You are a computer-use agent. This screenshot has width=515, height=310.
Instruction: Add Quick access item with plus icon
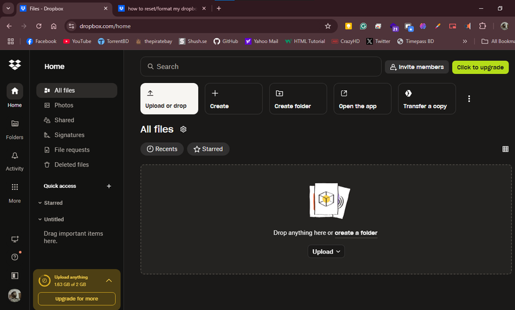pos(109,186)
